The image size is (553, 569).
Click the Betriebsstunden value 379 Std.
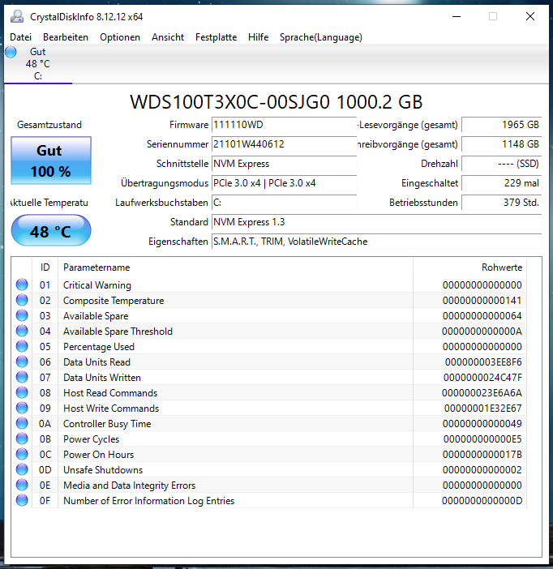501,203
